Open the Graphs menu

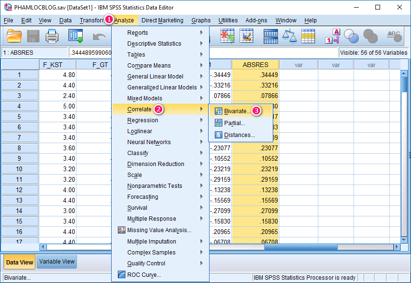tap(201, 20)
